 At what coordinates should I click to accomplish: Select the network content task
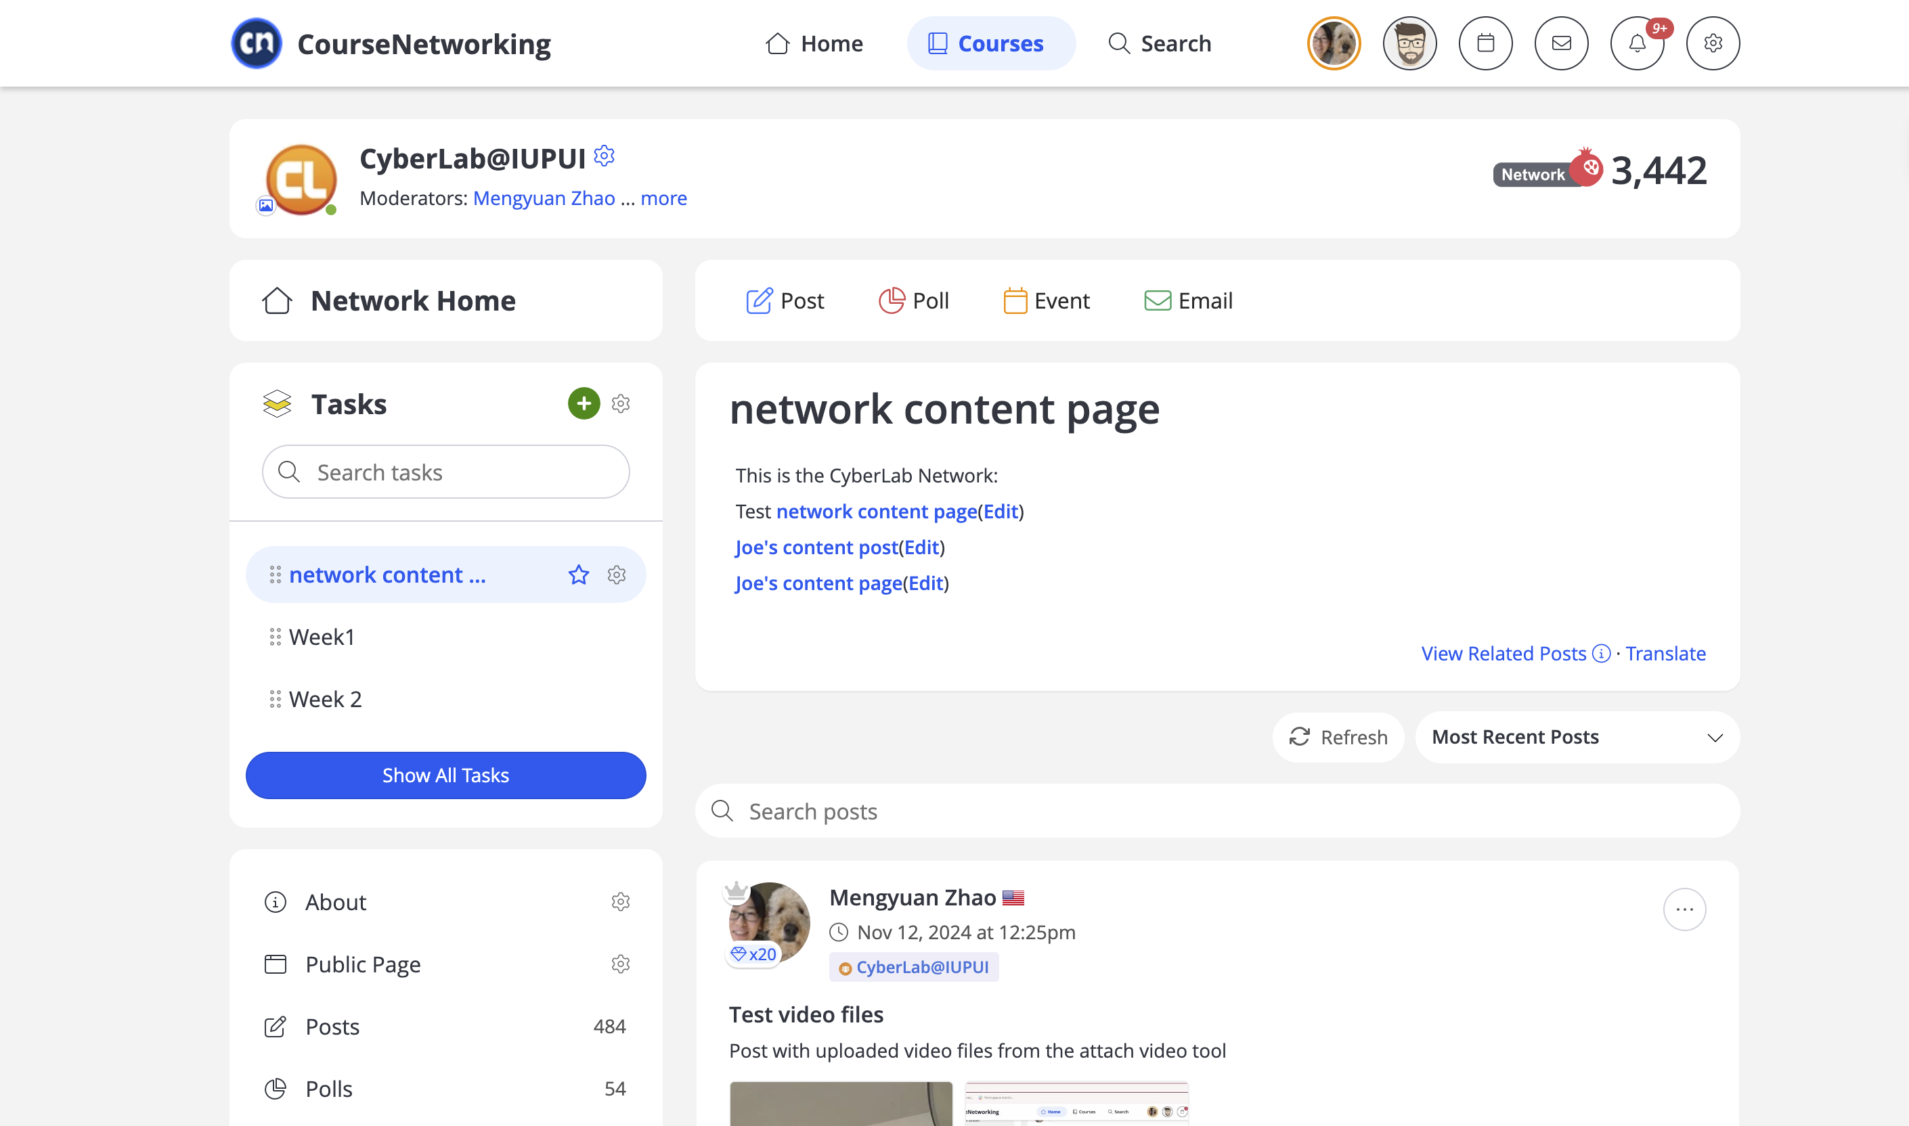click(x=387, y=575)
